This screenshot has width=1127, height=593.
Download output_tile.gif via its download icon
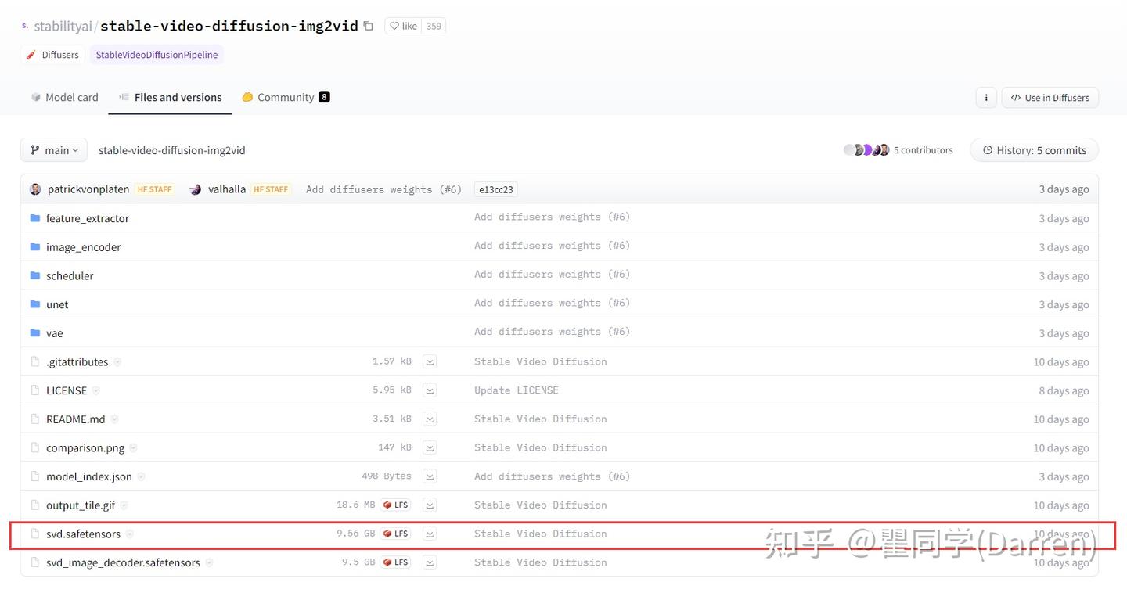[430, 505]
